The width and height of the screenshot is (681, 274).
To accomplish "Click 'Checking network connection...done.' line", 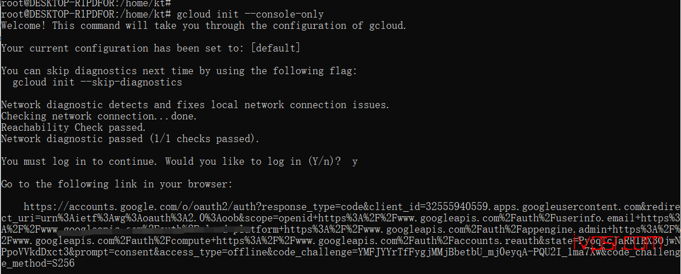I will pyautogui.click(x=99, y=116).
